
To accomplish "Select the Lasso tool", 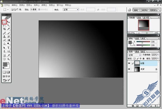I will tap(4, 25).
